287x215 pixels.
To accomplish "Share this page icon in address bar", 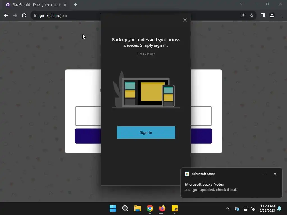I will point(243,16).
